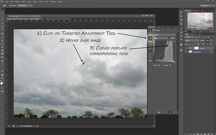
Task: Select the Move tool
Action: click(x=2, y=13)
